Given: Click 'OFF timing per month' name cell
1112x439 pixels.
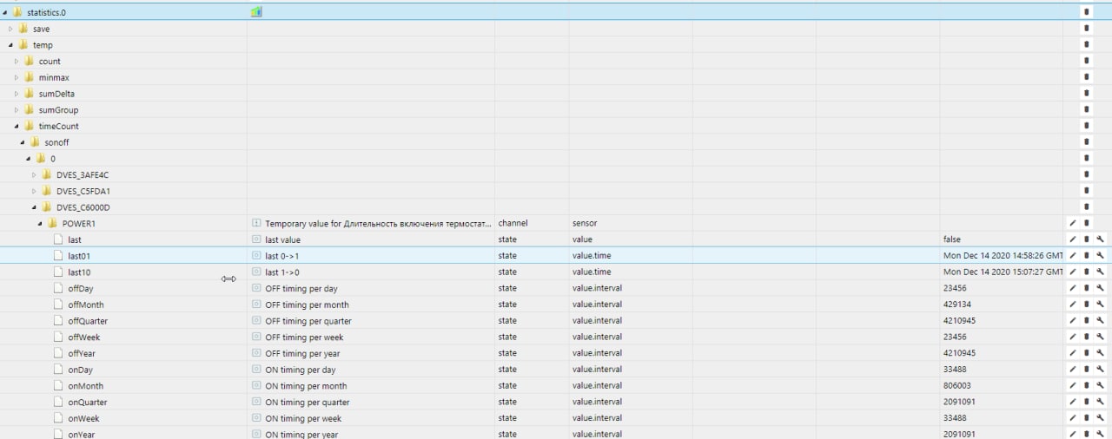Looking at the screenshot, I should tap(307, 305).
